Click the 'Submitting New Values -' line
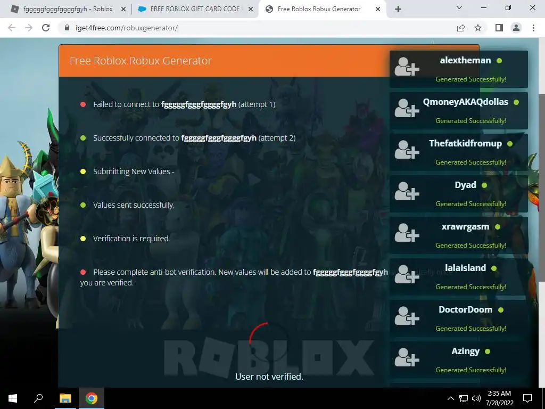The height and width of the screenshot is (409, 545). pyautogui.click(x=134, y=171)
